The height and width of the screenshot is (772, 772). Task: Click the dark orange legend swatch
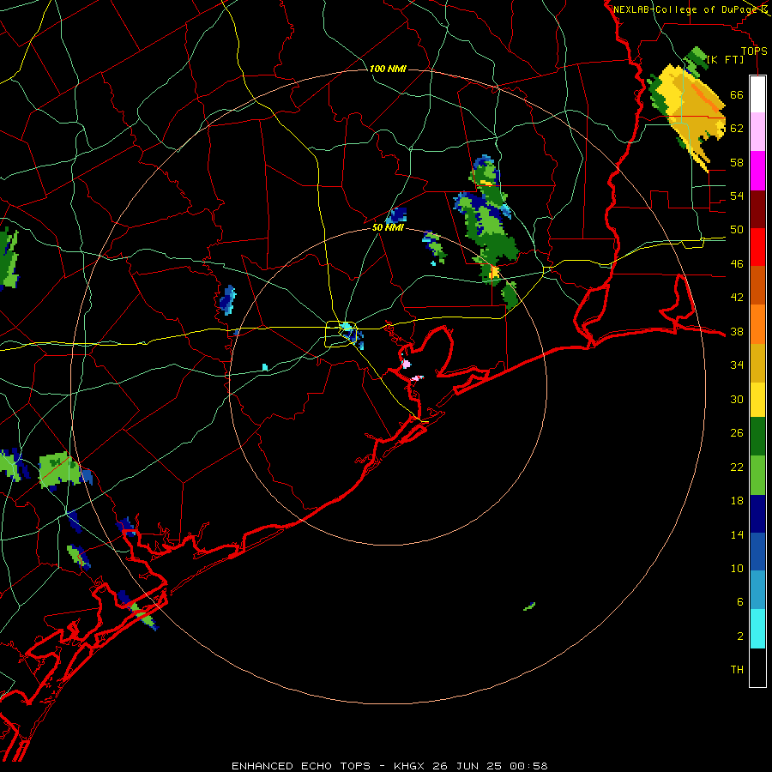757,285
